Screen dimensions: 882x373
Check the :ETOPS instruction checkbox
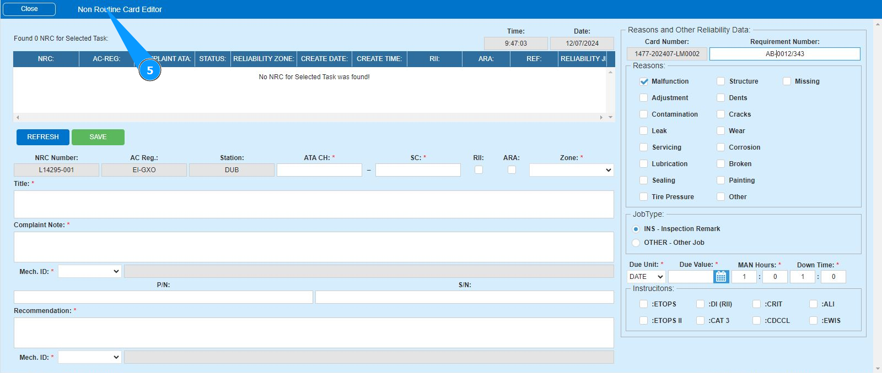point(643,304)
